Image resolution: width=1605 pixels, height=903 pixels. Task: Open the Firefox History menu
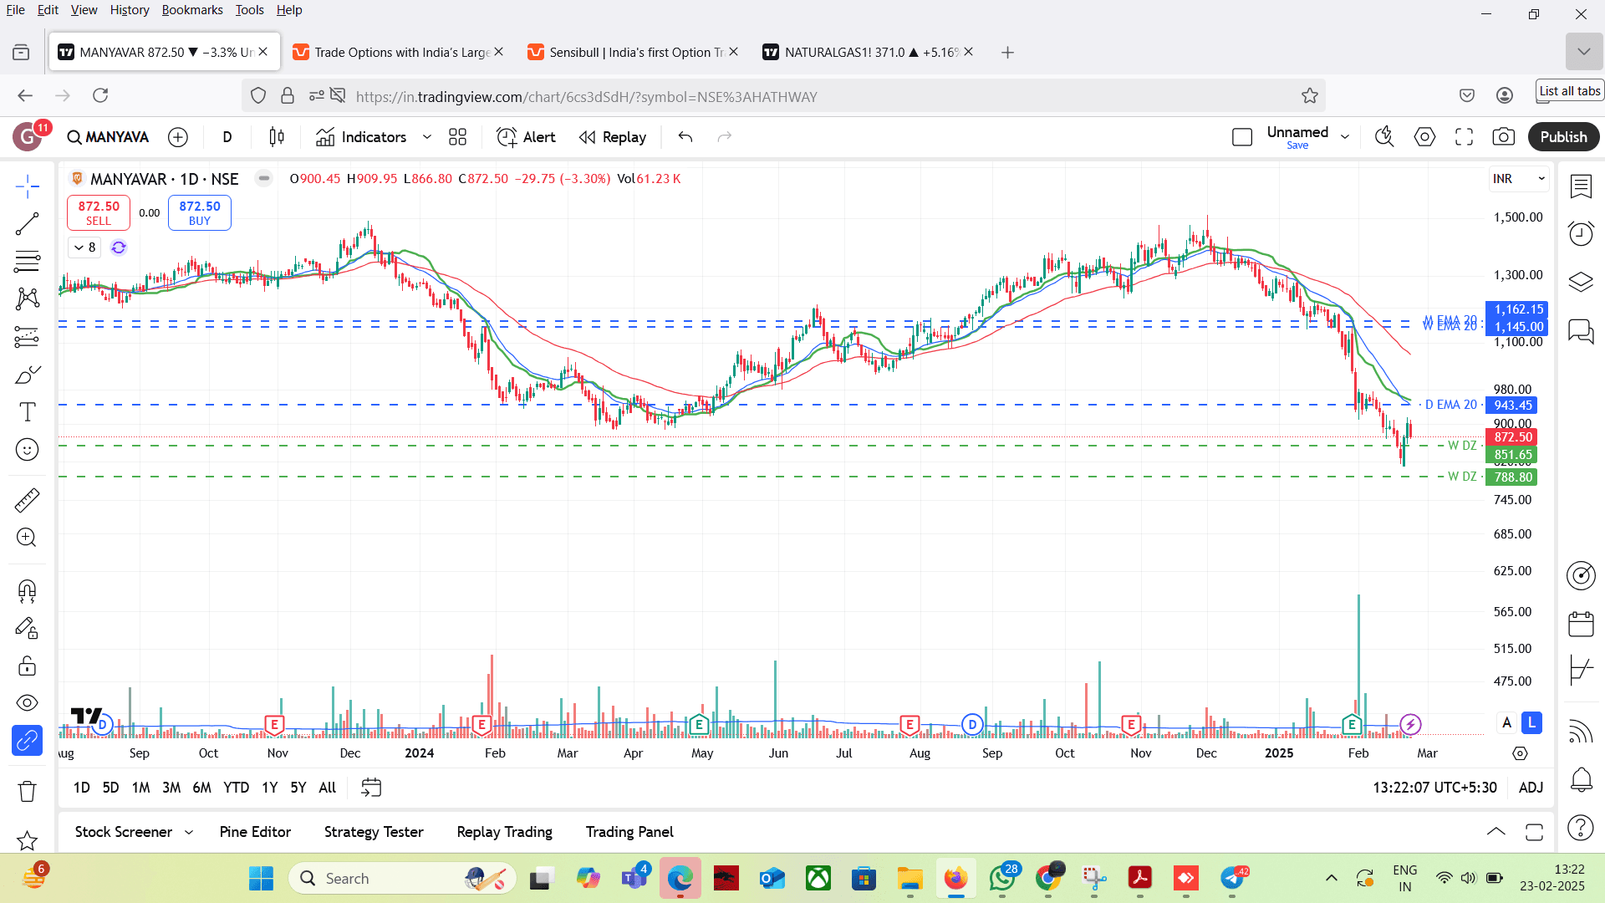pyautogui.click(x=130, y=10)
